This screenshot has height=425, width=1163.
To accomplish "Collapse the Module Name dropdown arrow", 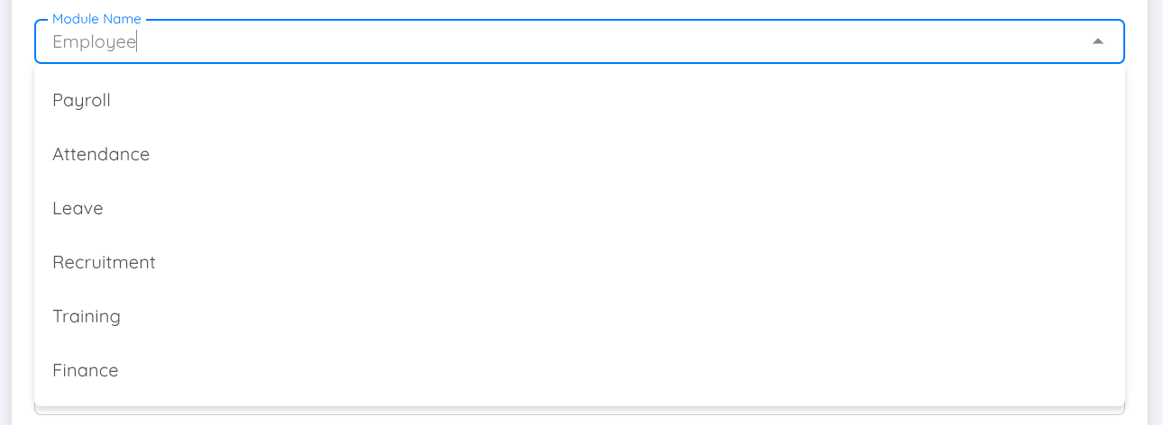I will tap(1097, 41).
